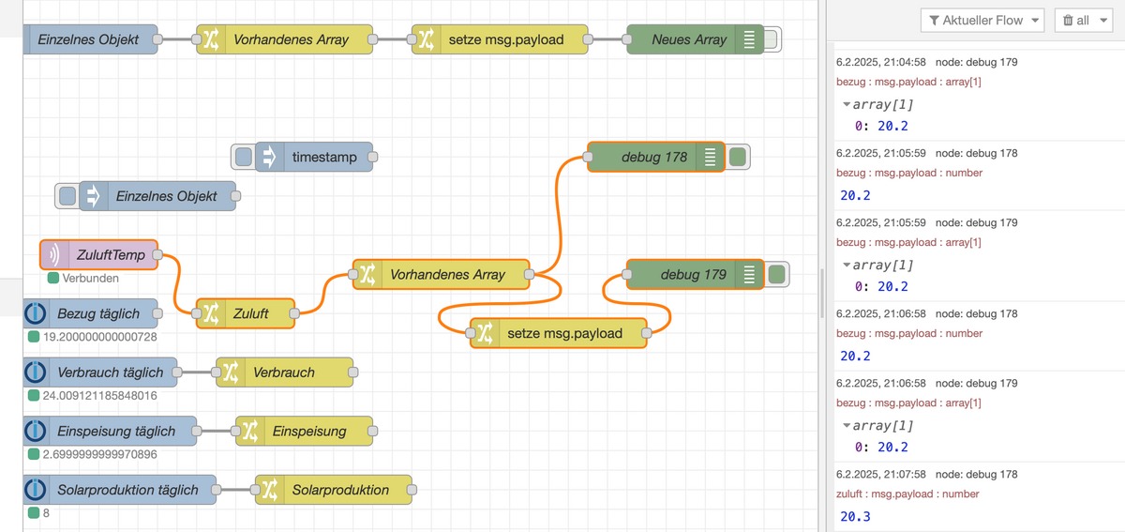This screenshot has width=1125, height=532.
Task: Click the ioBroker icon on Verbrauch täglich
Action: point(35,372)
